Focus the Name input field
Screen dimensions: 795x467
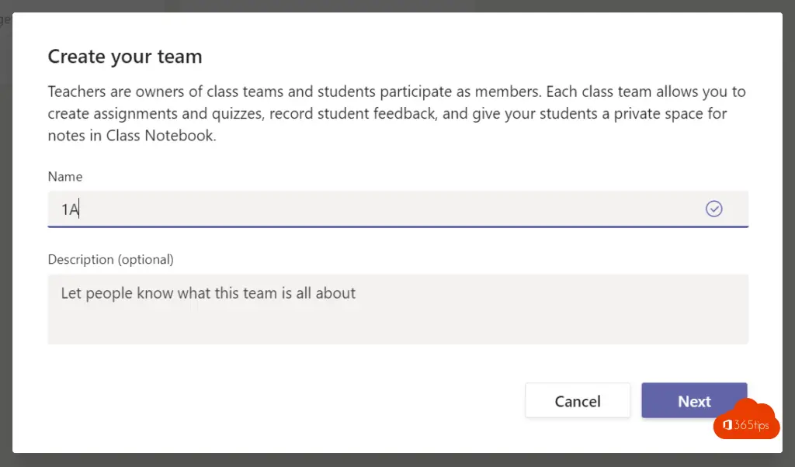pyautogui.click(x=398, y=209)
